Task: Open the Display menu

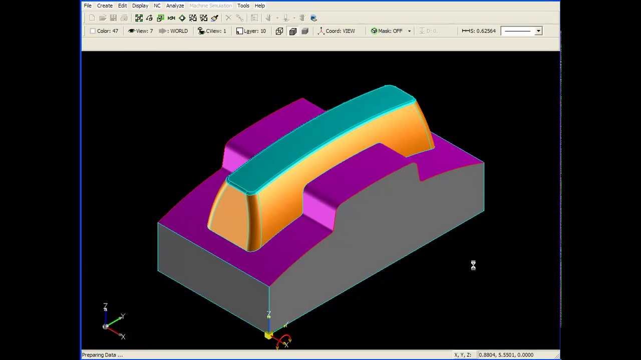Action: 140,5
